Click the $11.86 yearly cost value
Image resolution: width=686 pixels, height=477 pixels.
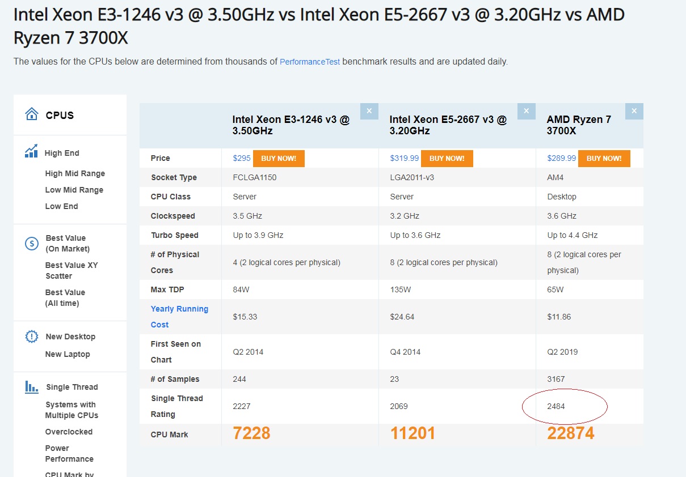(559, 317)
